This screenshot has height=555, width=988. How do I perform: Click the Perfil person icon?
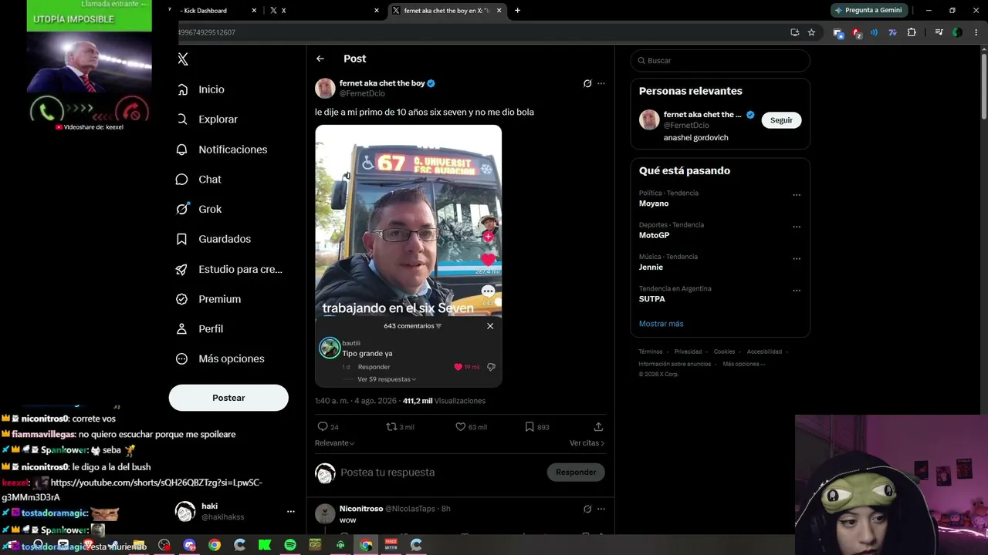[182, 328]
